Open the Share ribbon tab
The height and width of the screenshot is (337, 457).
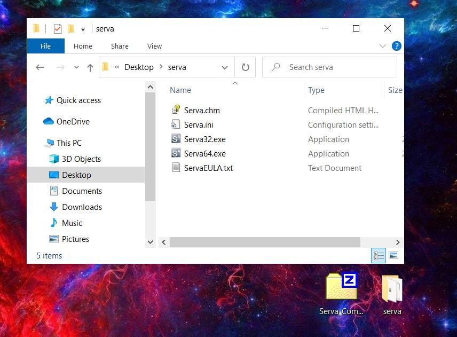[x=120, y=46]
